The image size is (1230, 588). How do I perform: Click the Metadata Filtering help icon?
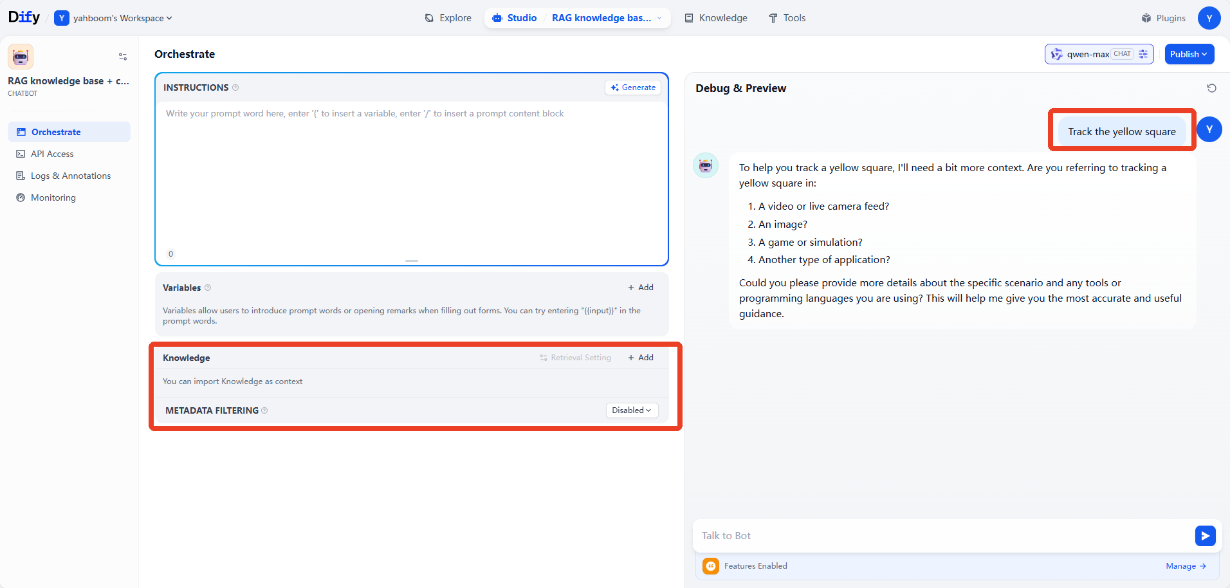click(x=264, y=410)
